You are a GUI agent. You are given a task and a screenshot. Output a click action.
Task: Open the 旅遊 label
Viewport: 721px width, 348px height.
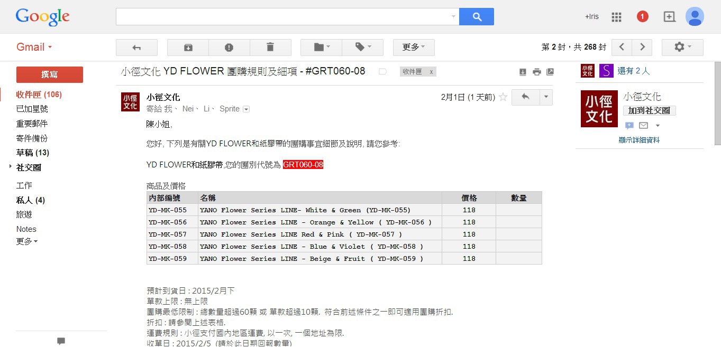[24, 214]
